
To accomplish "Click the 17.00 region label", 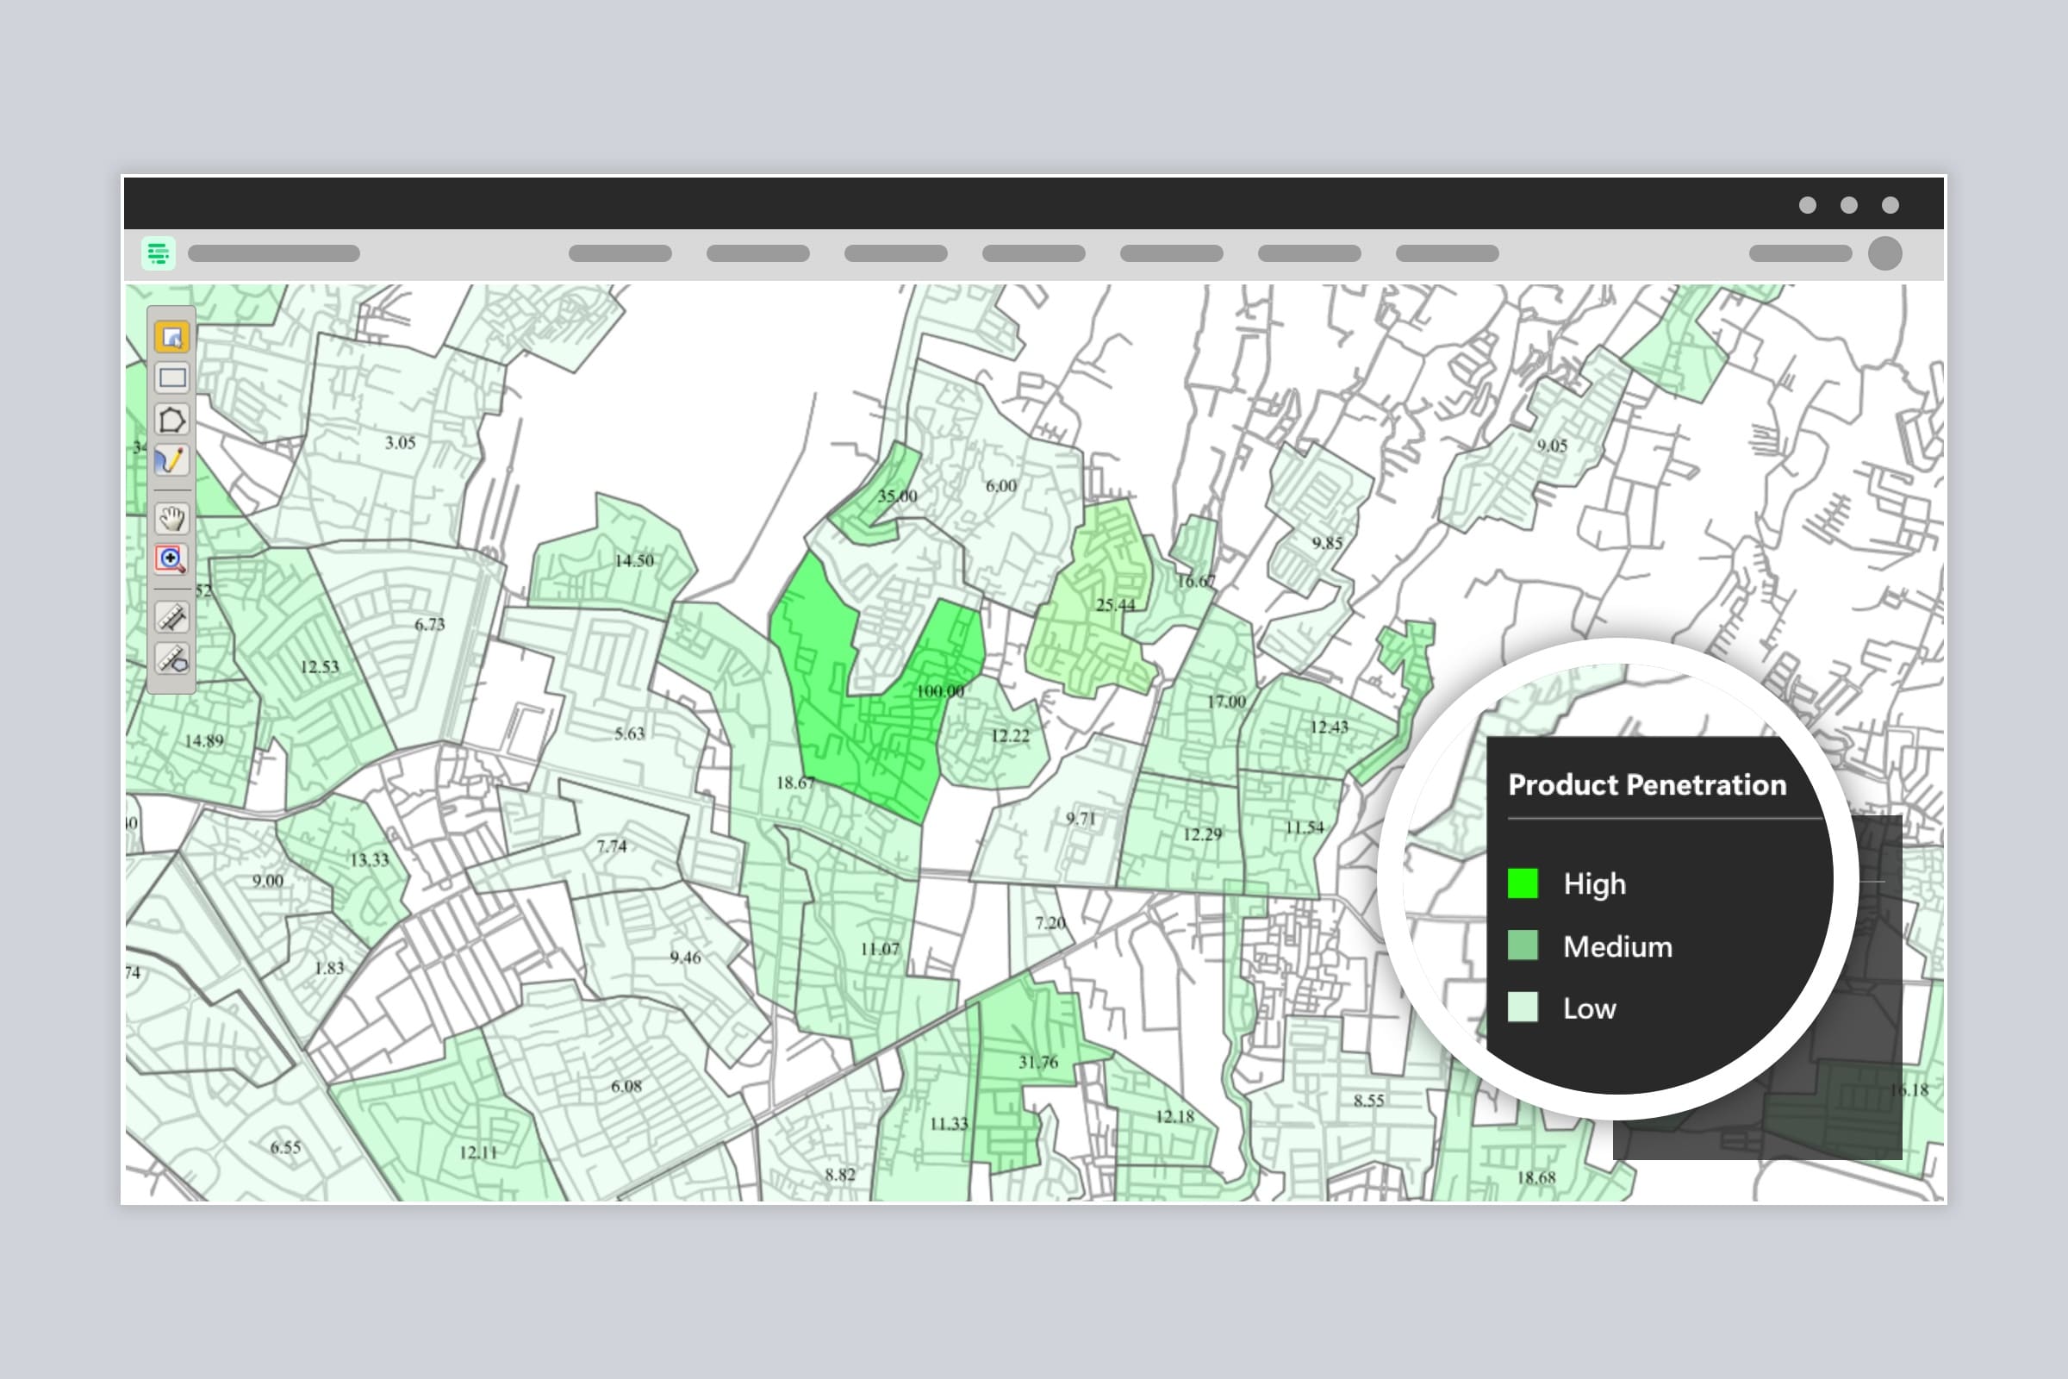I will tap(1226, 702).
